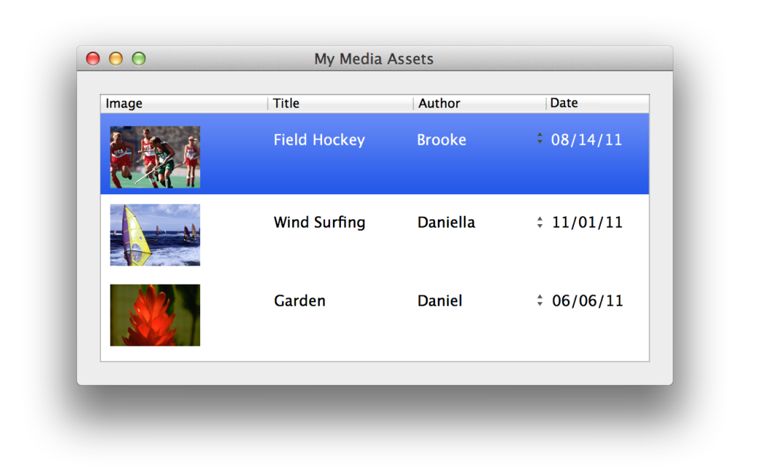Click the Author column header
This screenshot has height=470, width=760.
click(x=479, y=103)
